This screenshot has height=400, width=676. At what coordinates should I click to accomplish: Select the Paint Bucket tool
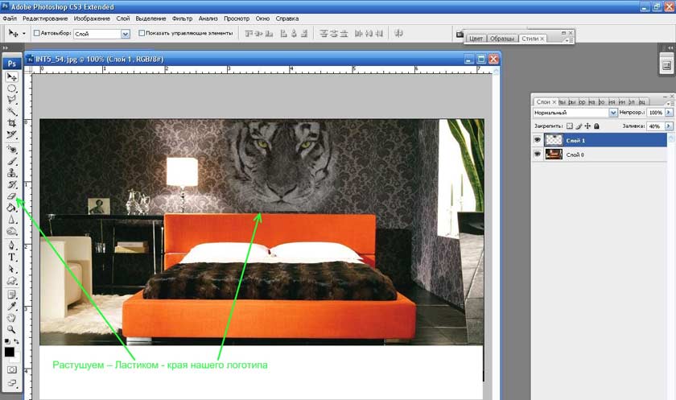coord(12,208)
